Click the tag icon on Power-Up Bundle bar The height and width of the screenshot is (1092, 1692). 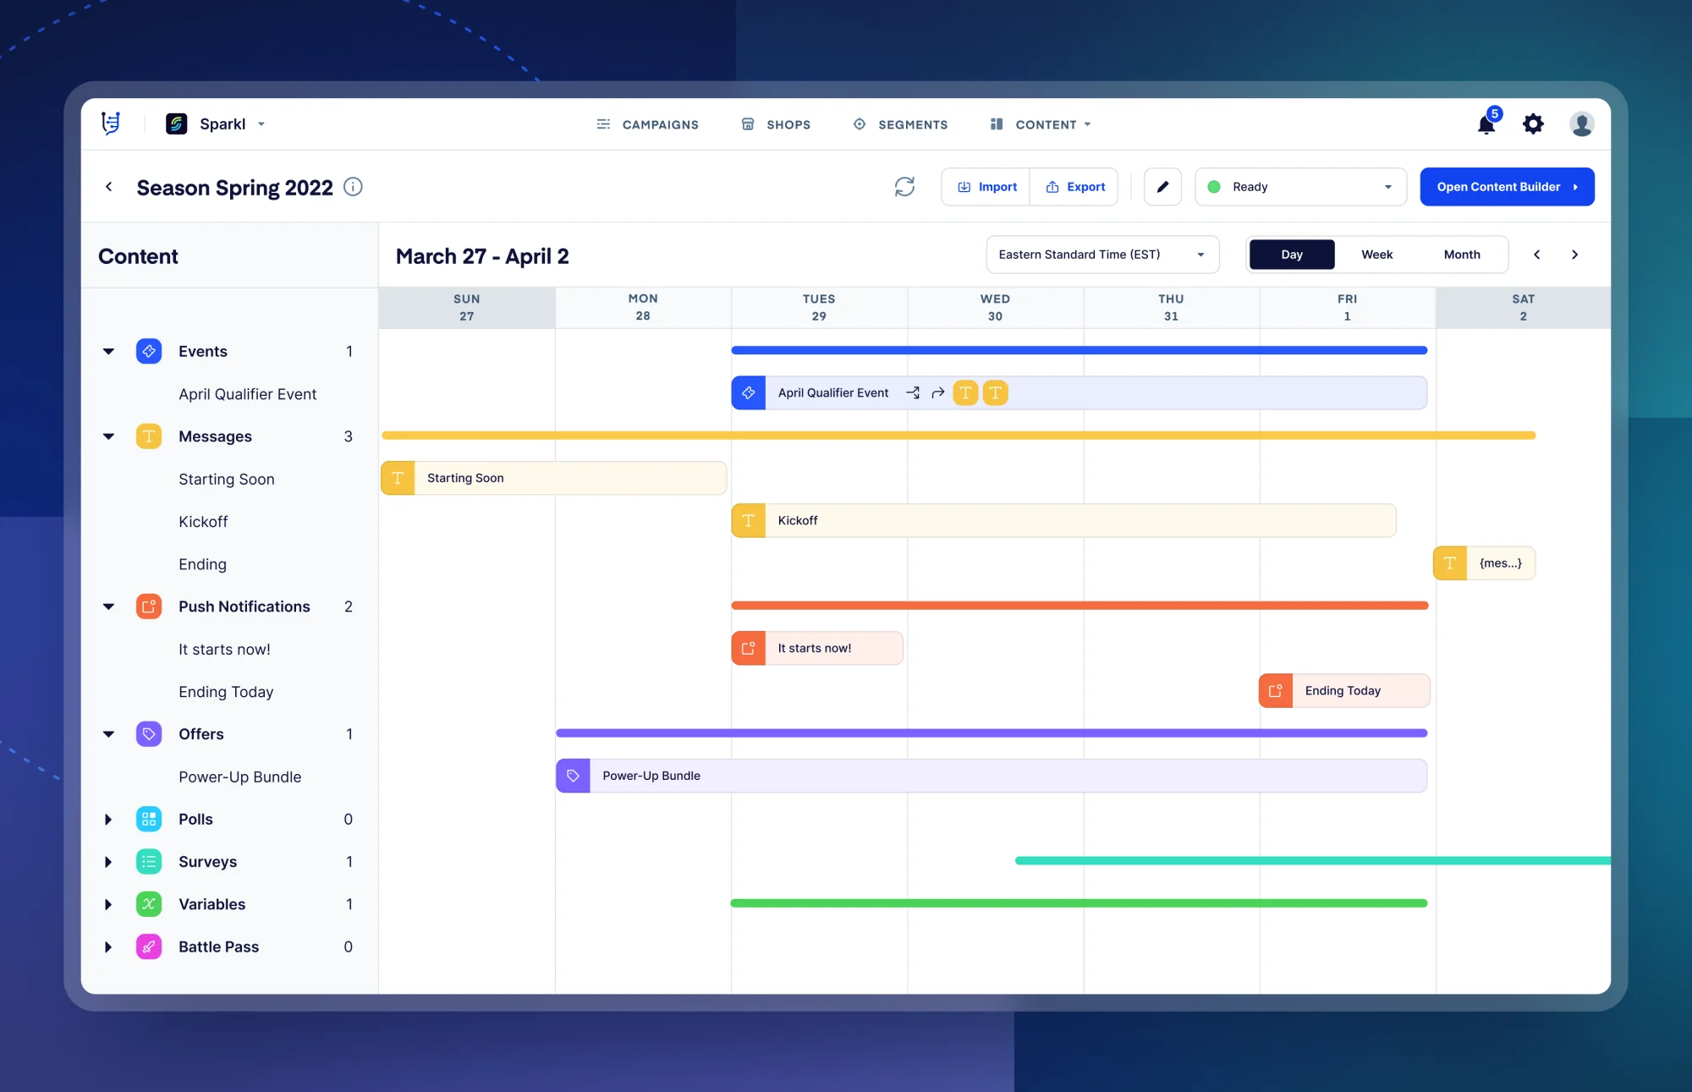coord(573,776)
